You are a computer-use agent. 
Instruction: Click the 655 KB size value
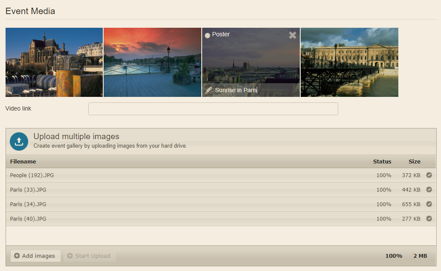click(x=411, y=204)
